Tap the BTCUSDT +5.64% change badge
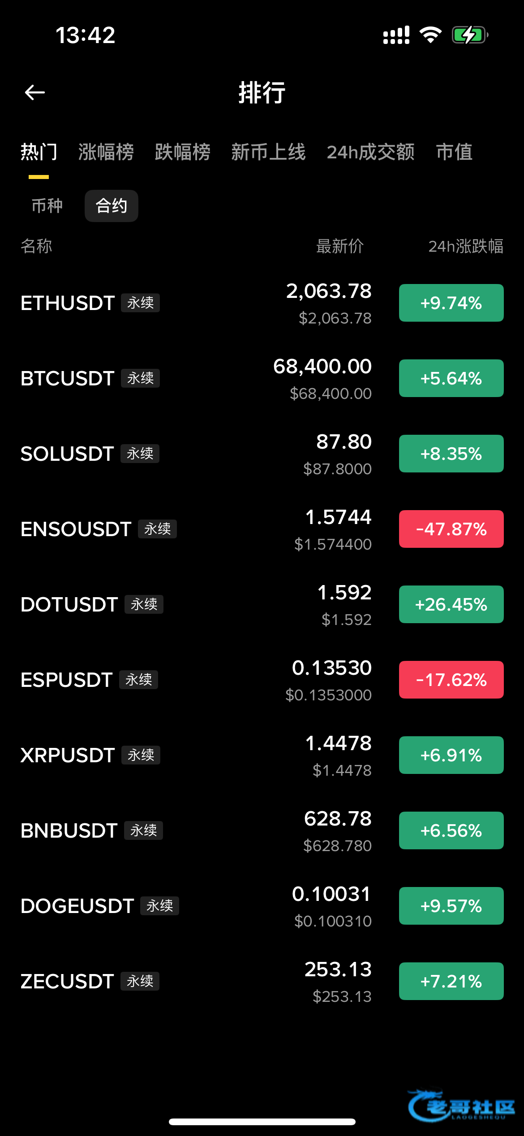The image size is (524, 1136). point(451,378)
